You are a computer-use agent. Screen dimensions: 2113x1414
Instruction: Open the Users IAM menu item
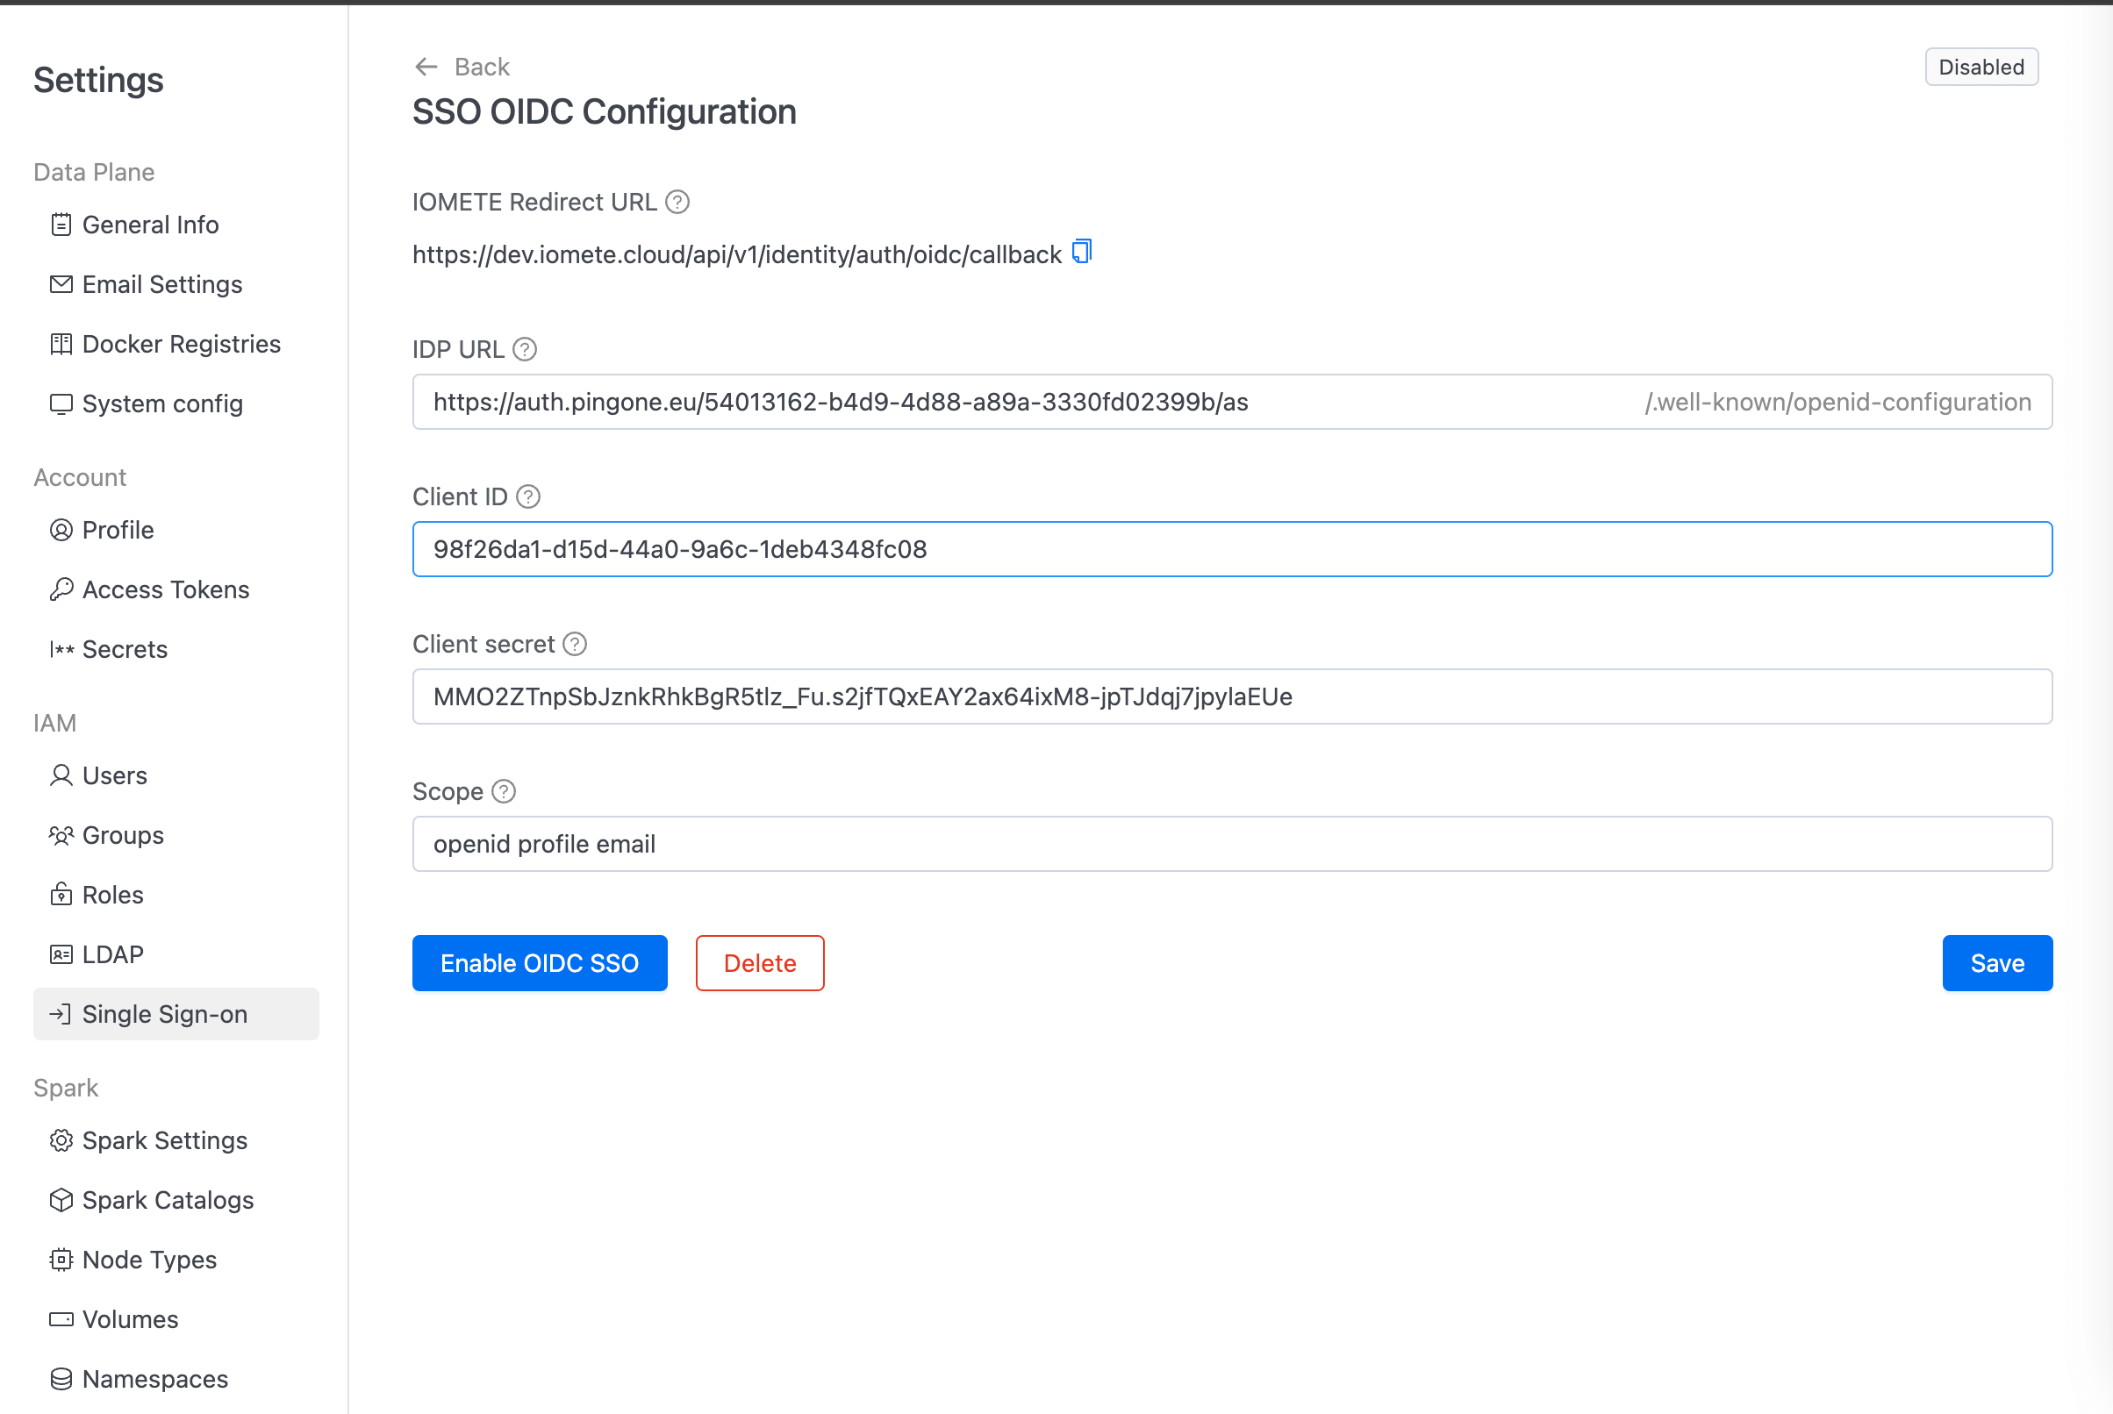click(x=113, y=775)
